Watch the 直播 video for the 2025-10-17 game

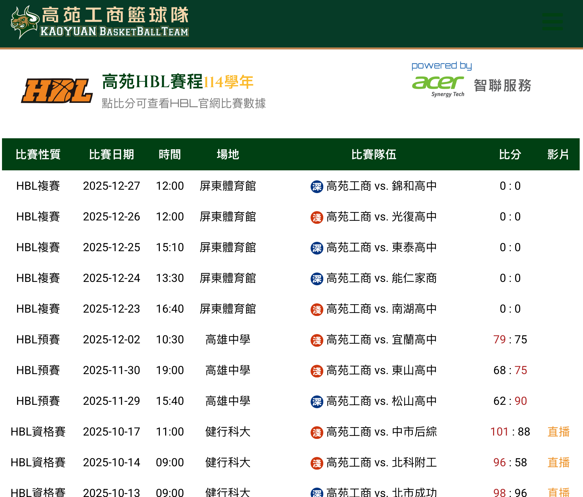coord(558,432)
